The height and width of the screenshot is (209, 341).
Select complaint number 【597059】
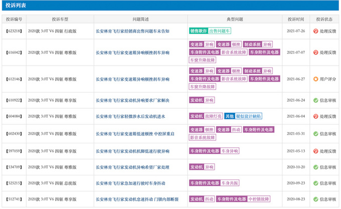[x=14, y=151]
